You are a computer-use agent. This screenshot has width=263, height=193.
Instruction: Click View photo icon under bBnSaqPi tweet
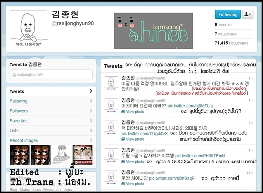point(123,184)
